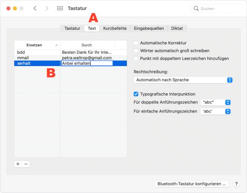
Task: Open help with the question mark button
Action: [236, 184]
